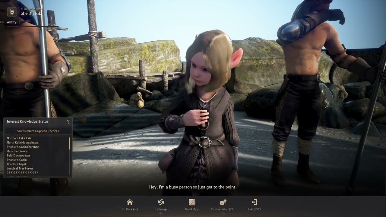Viewport: 386px width, 217px height.
Task: Select Witch's Chapel entry
Action: pos(17,164)
